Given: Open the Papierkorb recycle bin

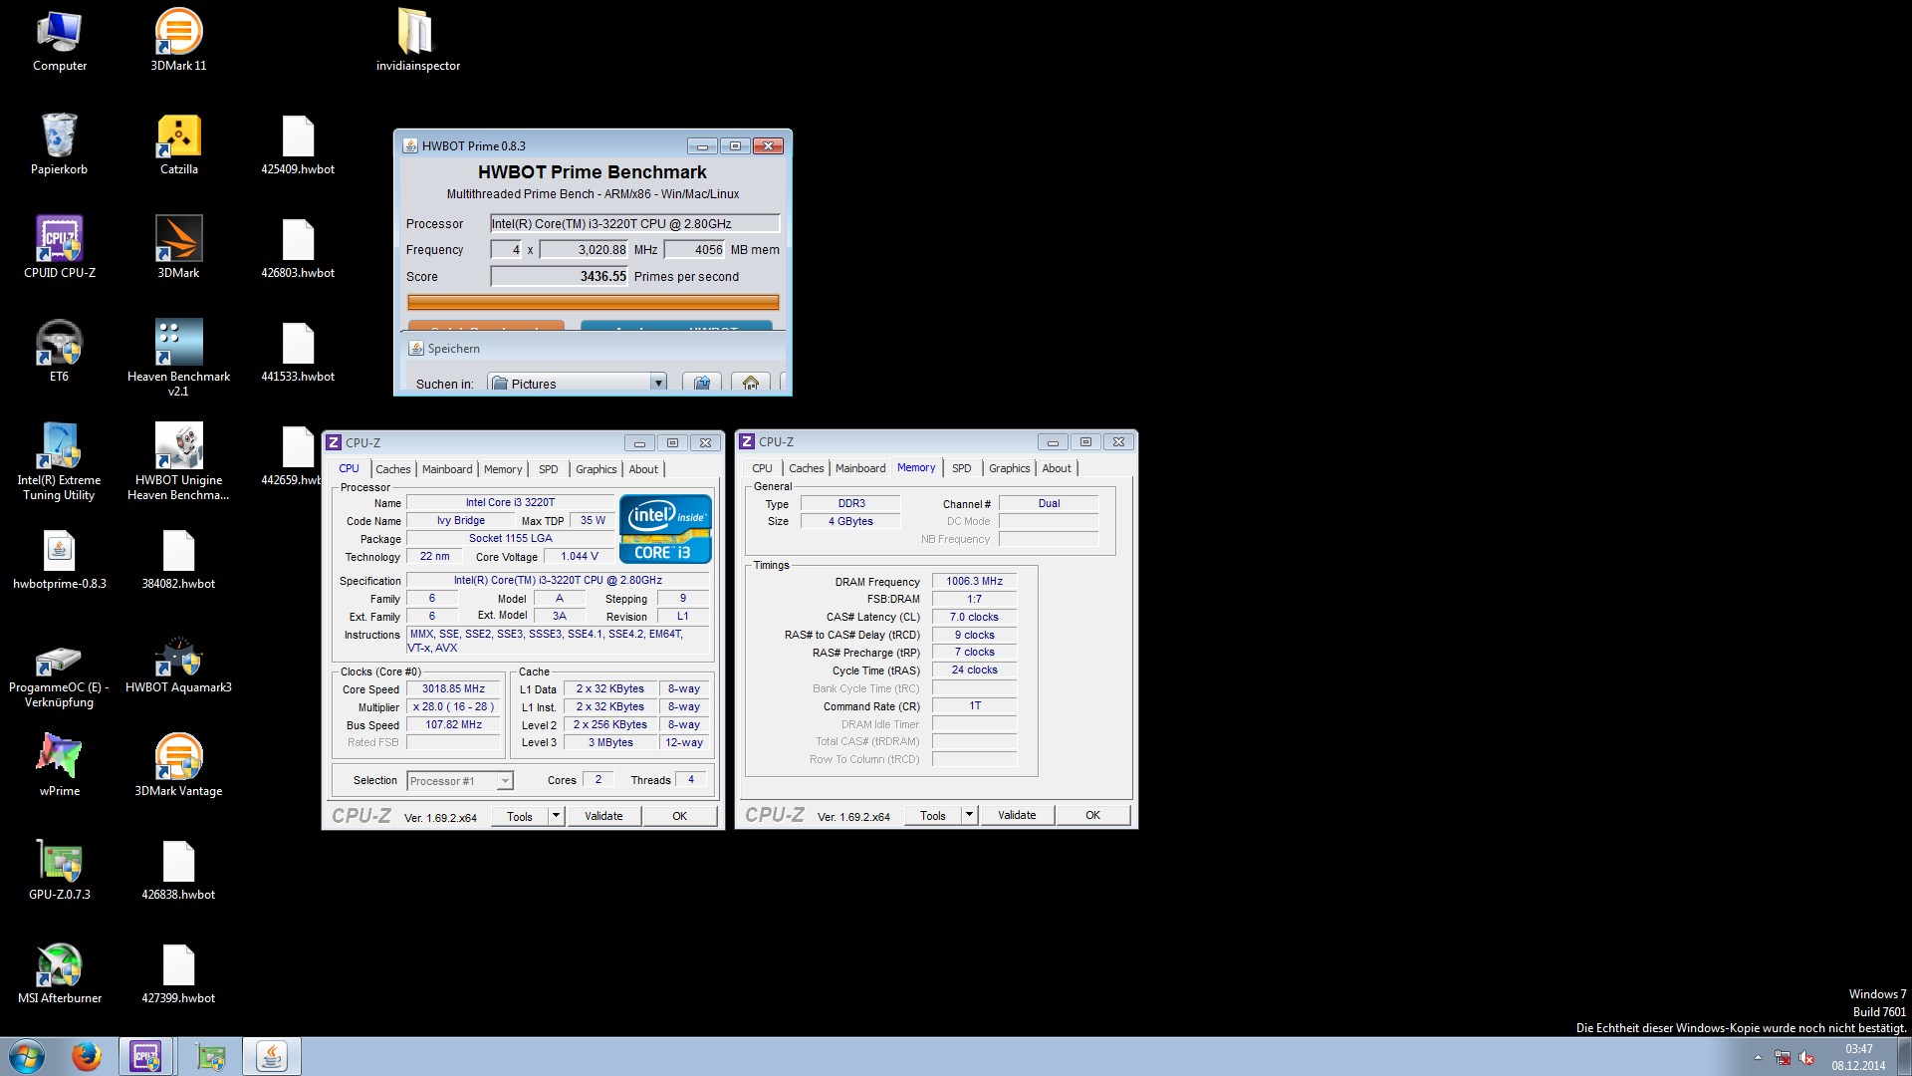Looking at the screenshot, I should [60, 143].
